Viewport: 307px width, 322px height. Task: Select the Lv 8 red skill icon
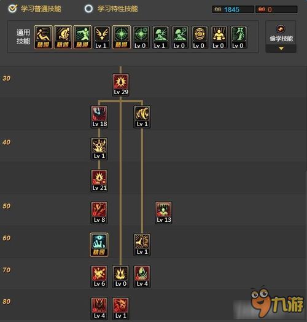coord(99,213)
